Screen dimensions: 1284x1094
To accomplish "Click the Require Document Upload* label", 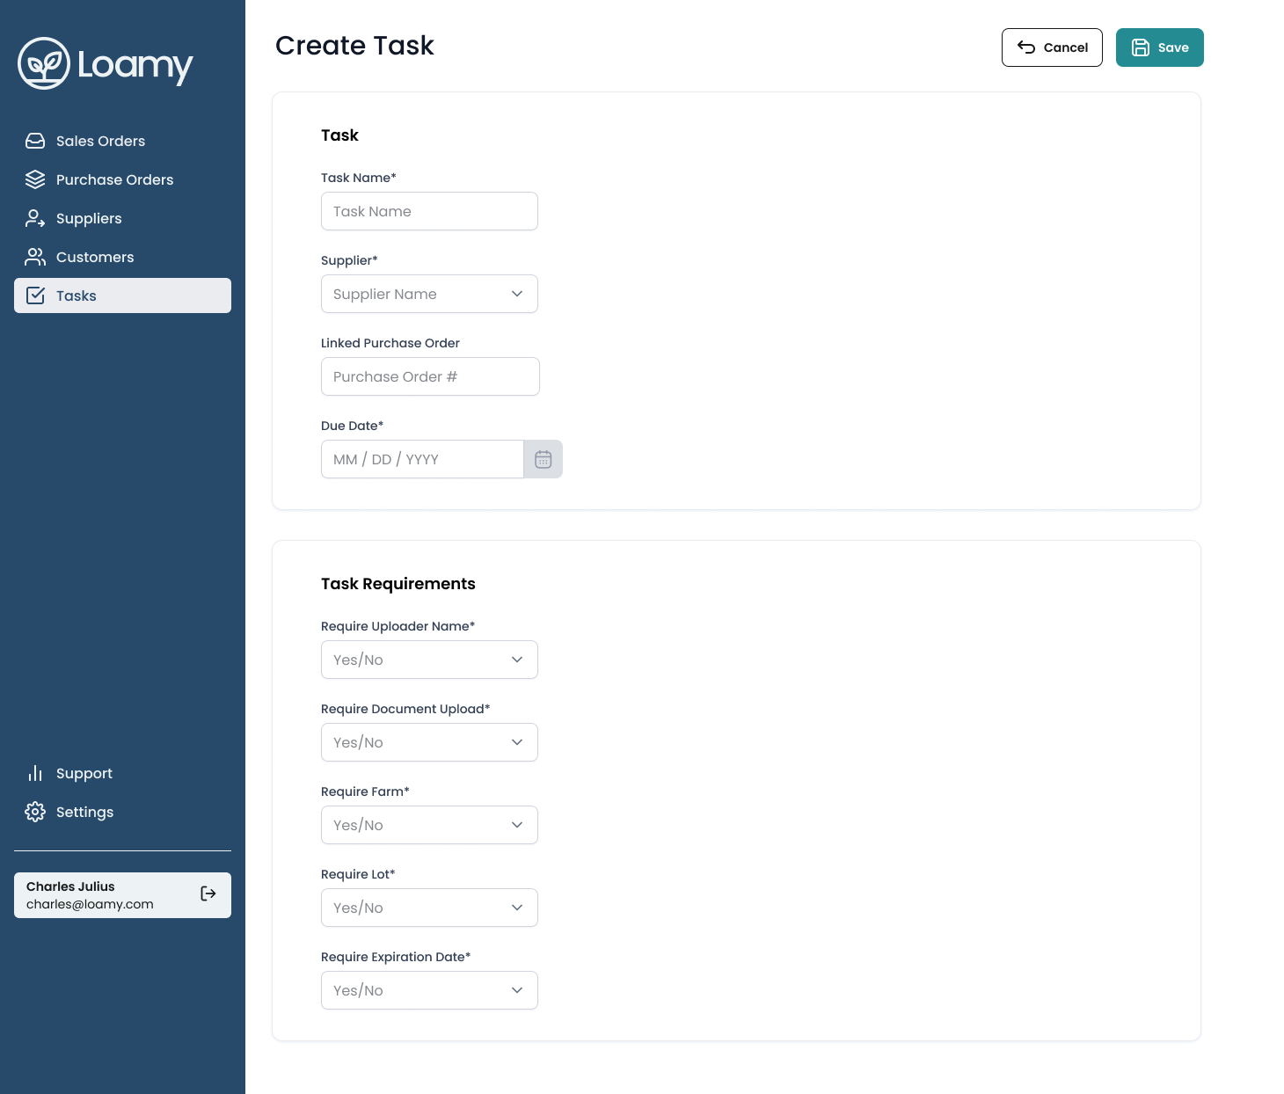I will point(405,709).
